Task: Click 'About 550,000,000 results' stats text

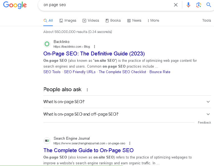Action: click(78, 32)
